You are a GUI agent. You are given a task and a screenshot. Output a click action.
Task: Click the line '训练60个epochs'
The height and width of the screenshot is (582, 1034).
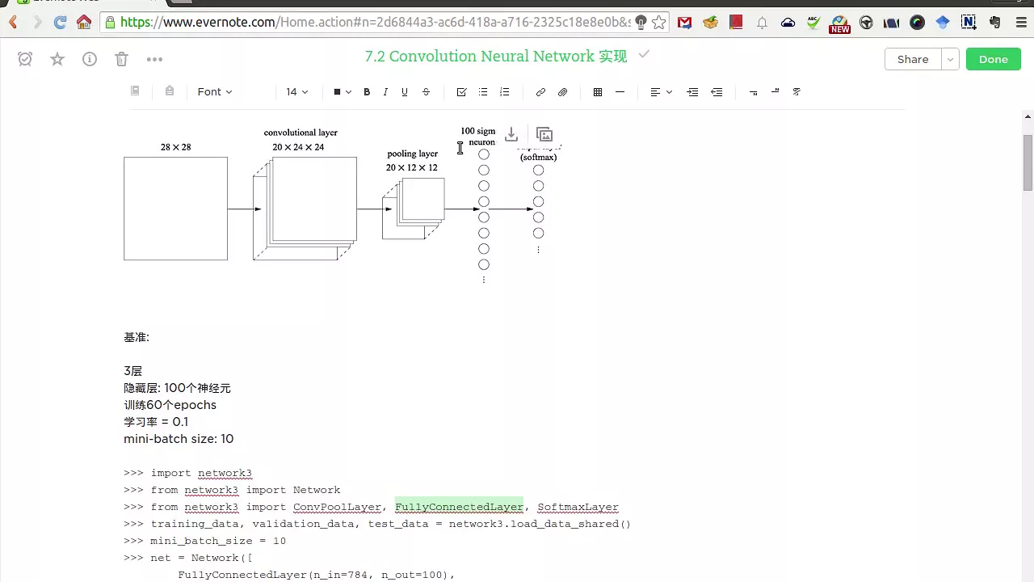click(170, 405)
